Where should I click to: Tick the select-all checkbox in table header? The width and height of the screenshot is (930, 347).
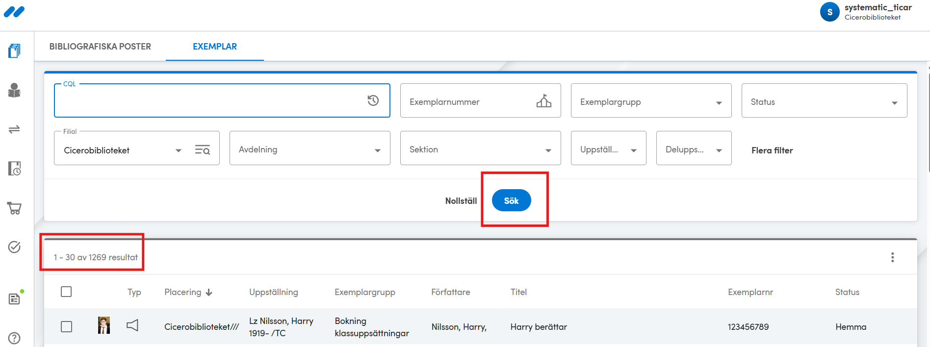point(66,292)
